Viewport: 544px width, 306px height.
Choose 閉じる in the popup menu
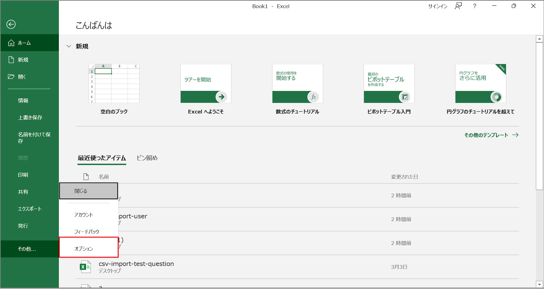[88, 191]
